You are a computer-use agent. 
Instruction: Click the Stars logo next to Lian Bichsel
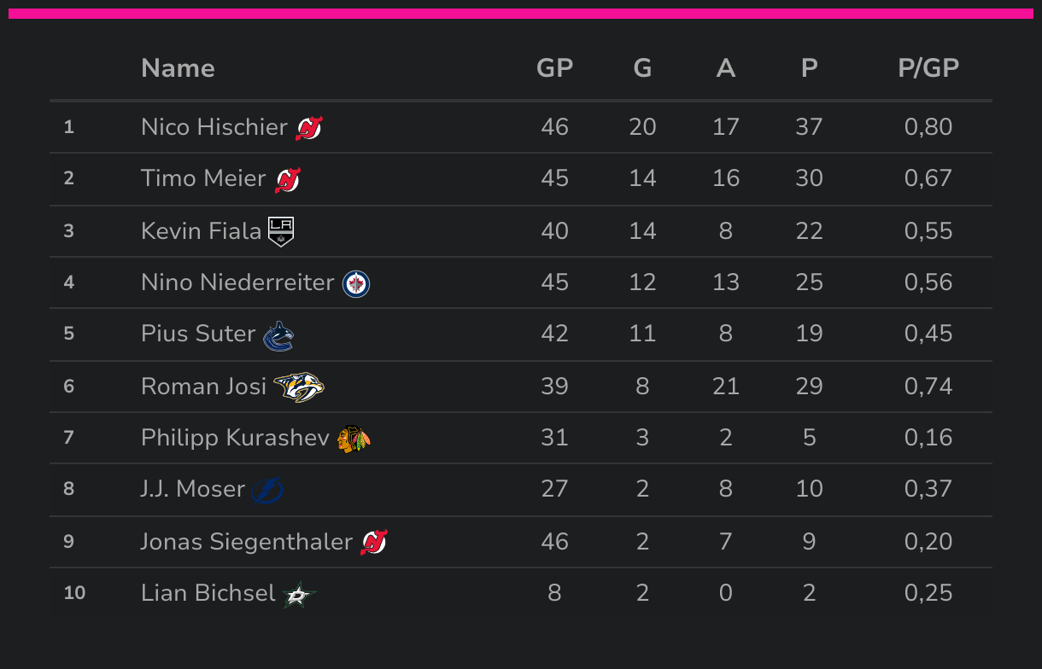[x=299, y=594]
